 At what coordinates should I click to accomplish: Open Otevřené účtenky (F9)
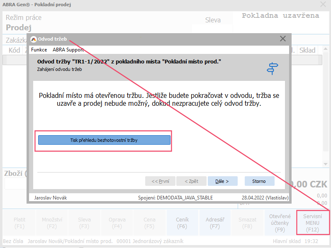coord(279,223)
